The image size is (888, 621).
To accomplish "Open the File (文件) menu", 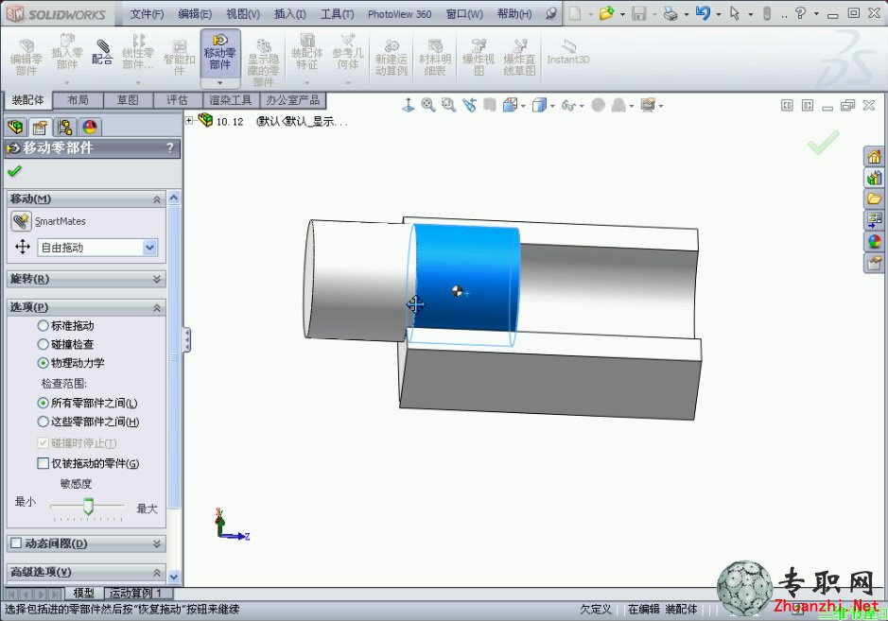I will coord(147,13).
